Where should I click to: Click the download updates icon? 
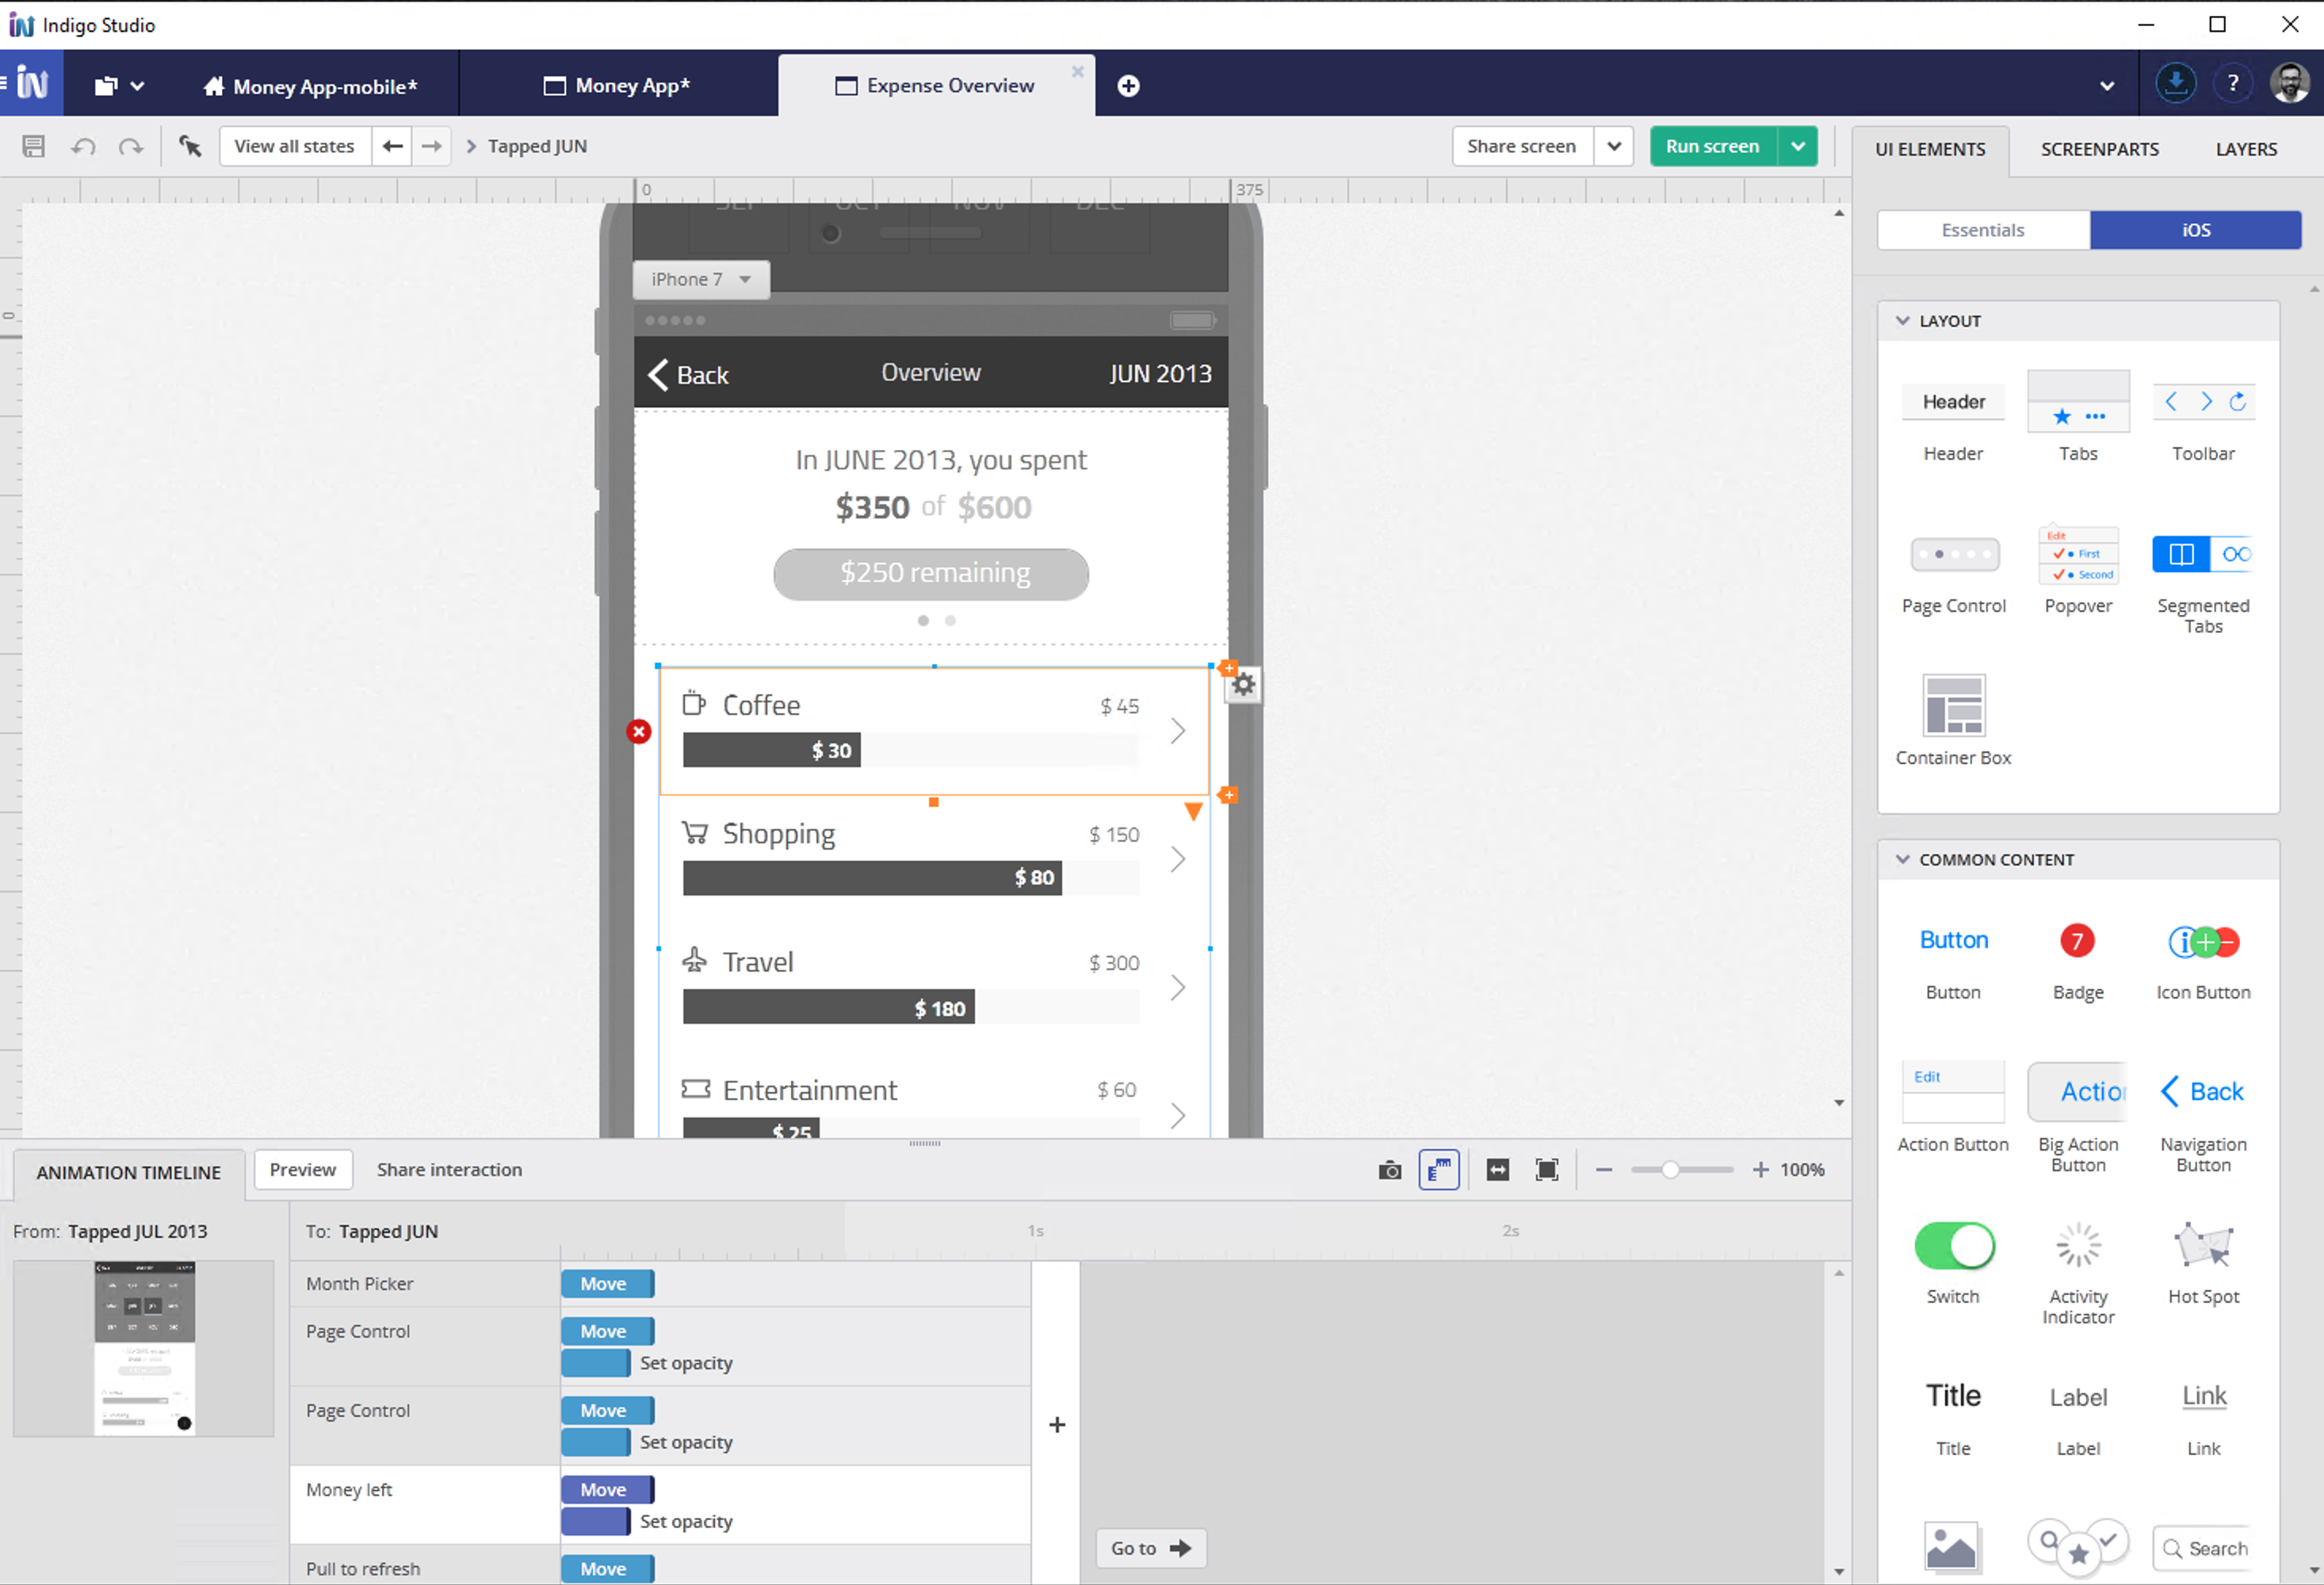pyautogui.click(x=2176, y=84)
